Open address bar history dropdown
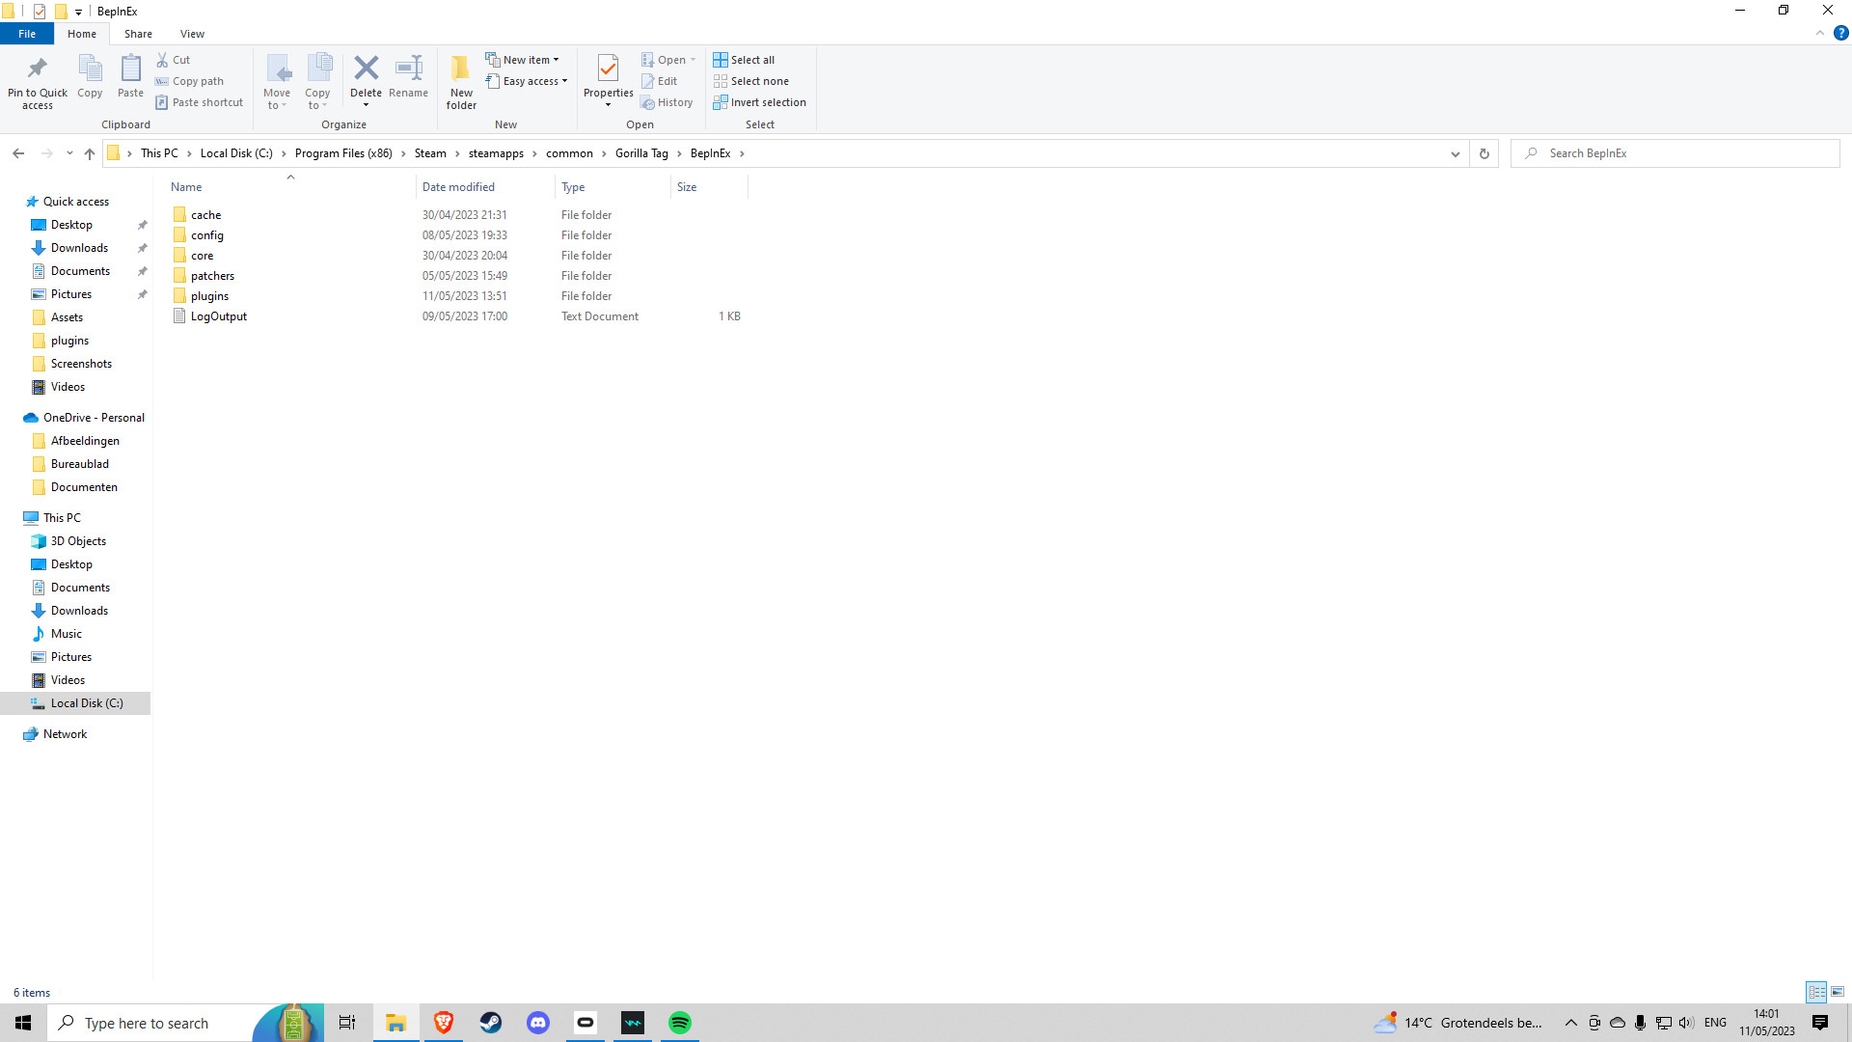Screen dimensions: 1852x1042 pyautogui.click(x=1455, y=153)
